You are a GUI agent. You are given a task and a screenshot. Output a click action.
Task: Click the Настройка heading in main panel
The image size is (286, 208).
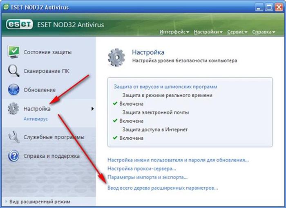coord(148,52)
